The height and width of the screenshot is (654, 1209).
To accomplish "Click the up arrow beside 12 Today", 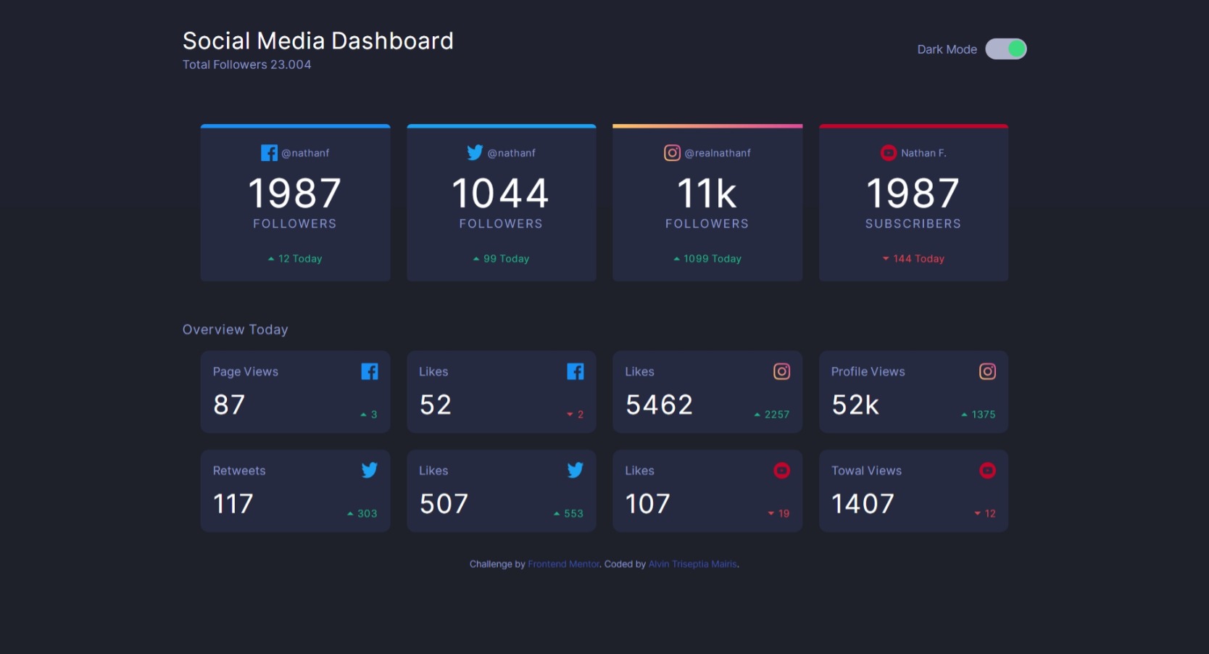I will coord(271,259).
